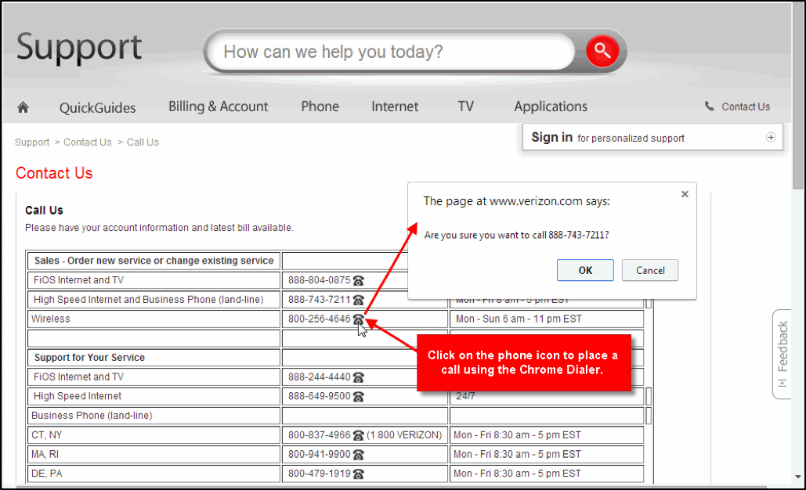Call CT, NY via the 800-837-4966 phone icon
The height and width of the screenshot is (490, 806).
point(358,435)
